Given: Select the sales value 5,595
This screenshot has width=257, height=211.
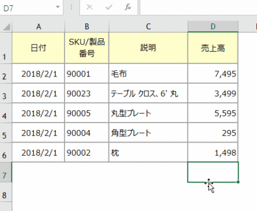Looking at the screenshot, I should click(x=213, y=113).
